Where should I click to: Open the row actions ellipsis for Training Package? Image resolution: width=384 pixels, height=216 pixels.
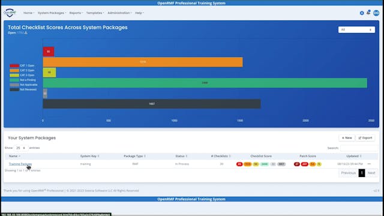(369, 164)
